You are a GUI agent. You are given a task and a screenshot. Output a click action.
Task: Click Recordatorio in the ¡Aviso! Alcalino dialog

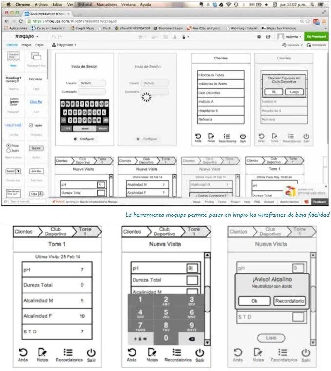coord(290,301)
